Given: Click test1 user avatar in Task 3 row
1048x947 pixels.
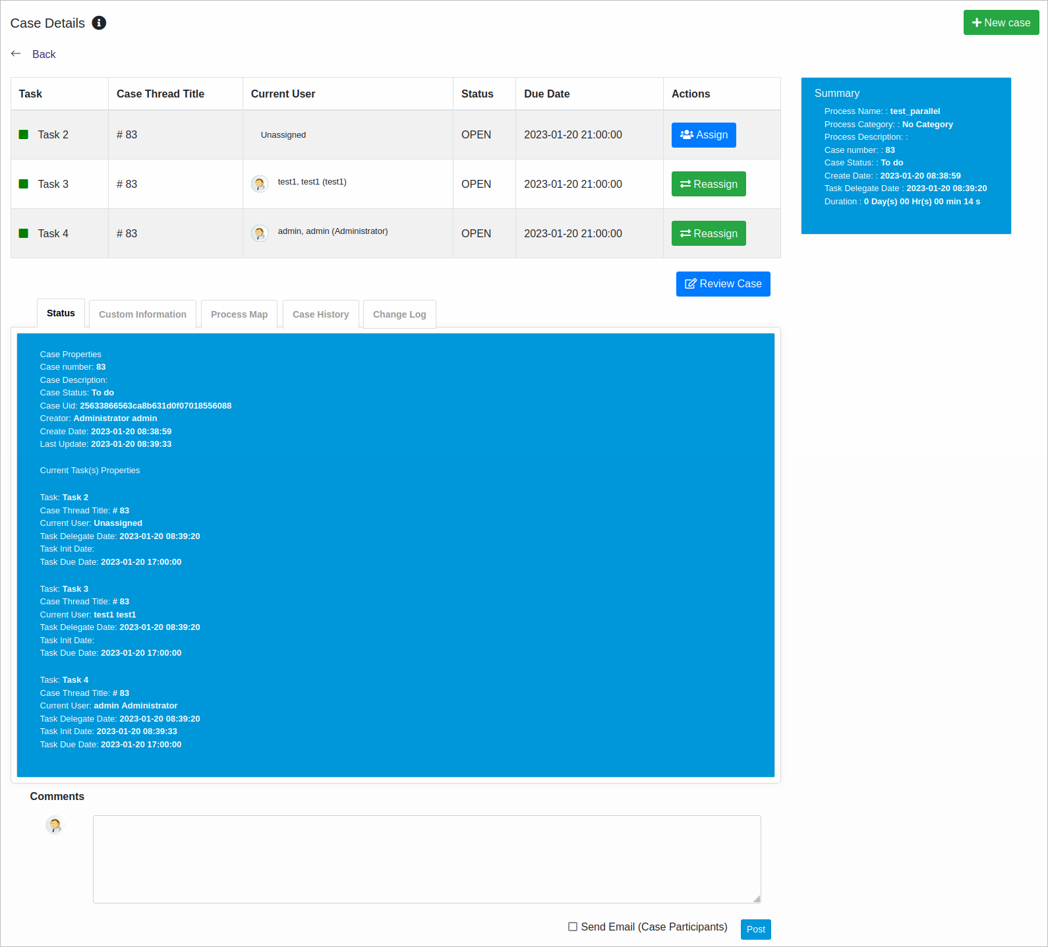Looking at the screenshot, I should pyautogui.click(x=260, y=184).
